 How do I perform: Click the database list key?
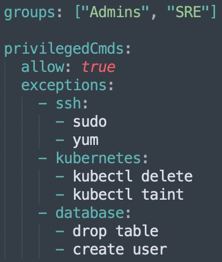pos(90,212)
